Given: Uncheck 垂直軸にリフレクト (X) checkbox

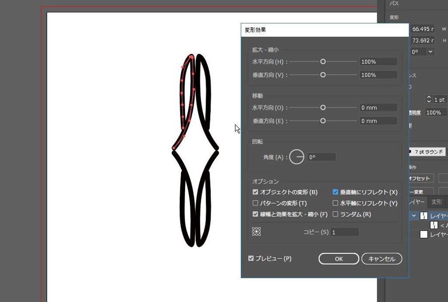Looking at the screenshot, I should coord(336,192).
